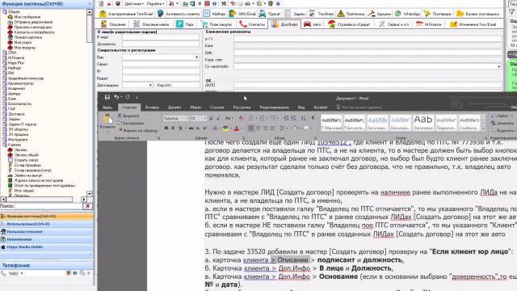Open the Сх. налогообл. dropdown

point(499,66)
